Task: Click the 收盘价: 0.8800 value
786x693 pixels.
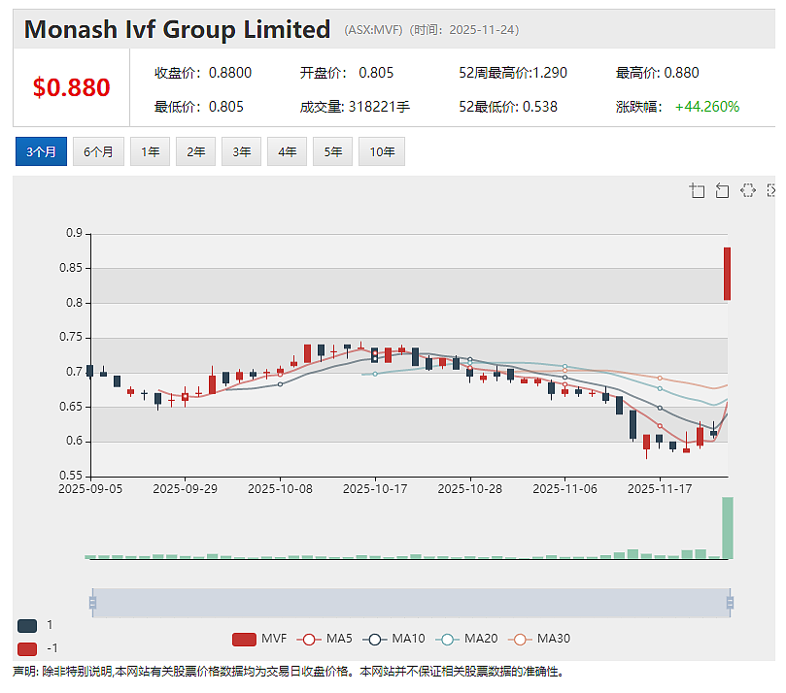Action: coord(203,73)
